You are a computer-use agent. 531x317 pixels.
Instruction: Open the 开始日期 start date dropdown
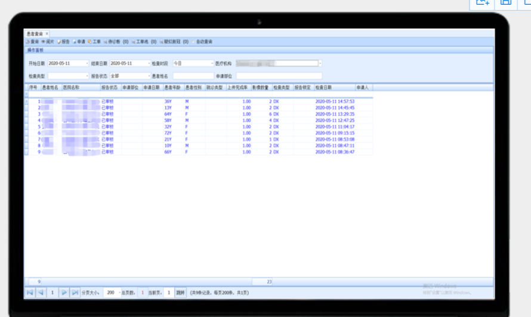tap(87, 63)
